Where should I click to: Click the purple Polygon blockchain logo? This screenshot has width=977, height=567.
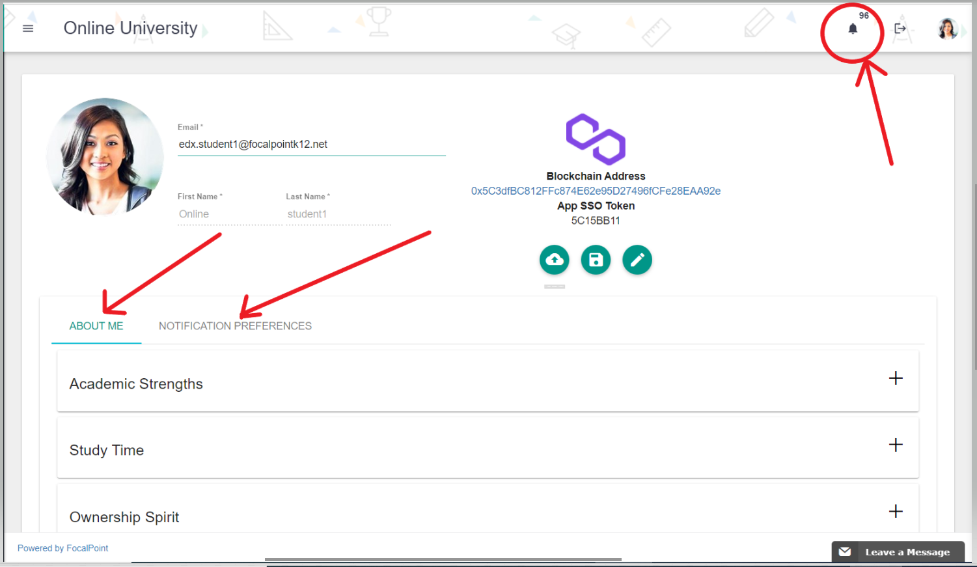pos(596,139)
